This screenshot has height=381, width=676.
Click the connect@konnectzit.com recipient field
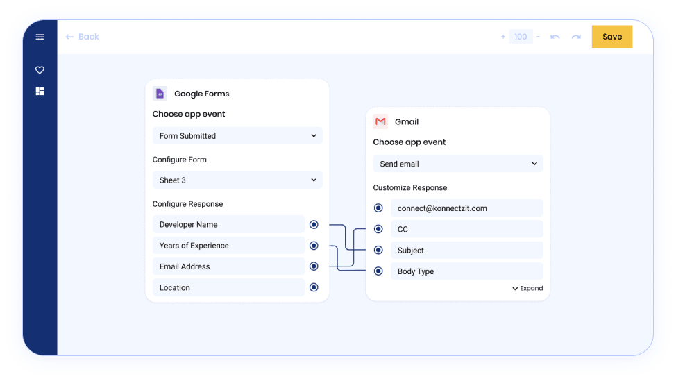[467, 208]
